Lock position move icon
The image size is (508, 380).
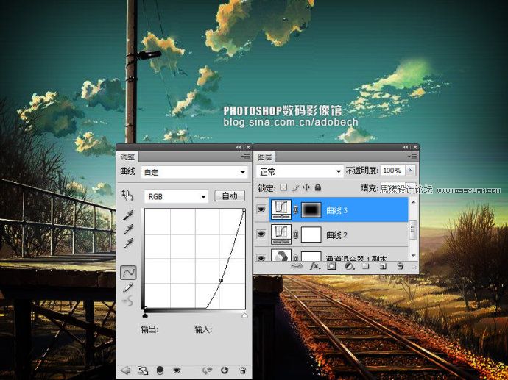point(306,187)
